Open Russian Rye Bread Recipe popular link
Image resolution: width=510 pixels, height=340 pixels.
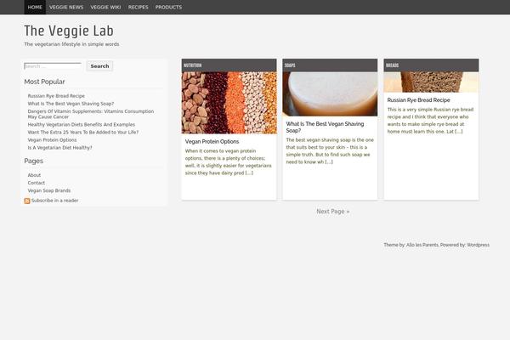coord(56,96)
